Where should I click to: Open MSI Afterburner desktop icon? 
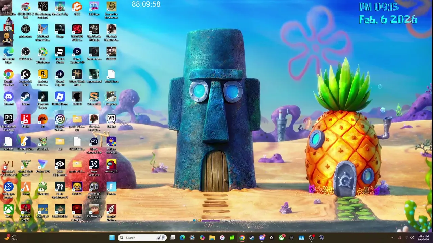(43, 55)
